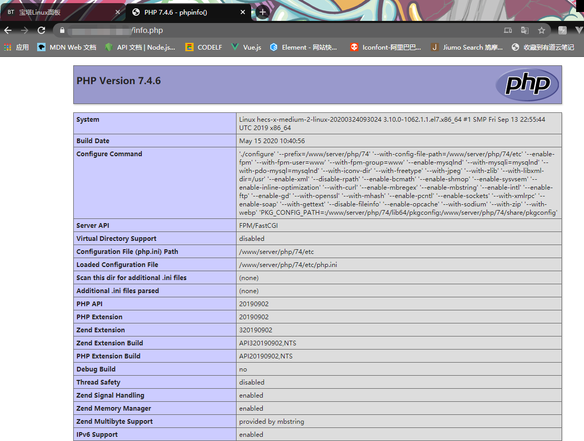Click the send-to-devices icon in address bar
584x441 pixels.
tap(508, 30)
